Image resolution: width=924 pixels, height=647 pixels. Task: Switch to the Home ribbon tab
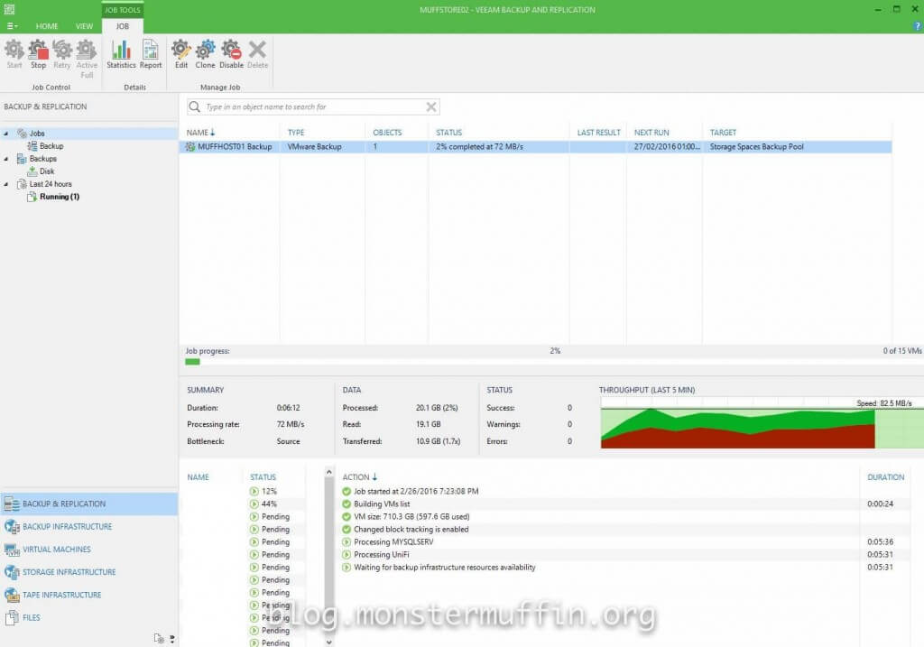[47, 26]
